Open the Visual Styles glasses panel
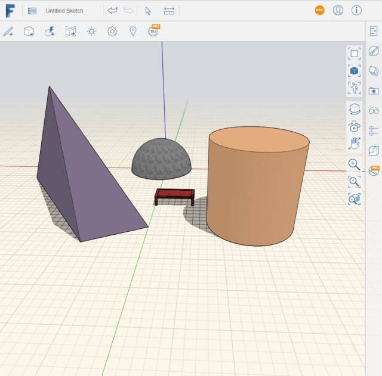Viewport: 382px width, 376px height. click(x=374, y=111)
